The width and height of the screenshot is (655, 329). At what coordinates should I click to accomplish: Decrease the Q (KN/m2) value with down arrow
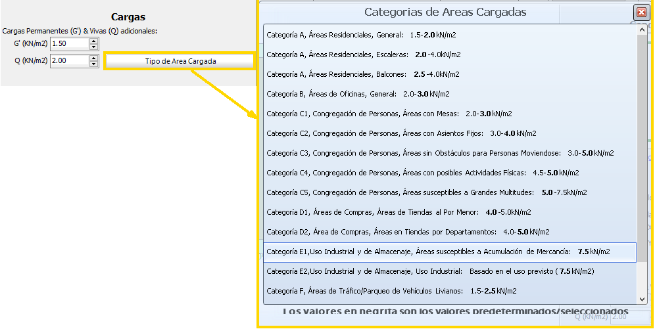[93, 64]
